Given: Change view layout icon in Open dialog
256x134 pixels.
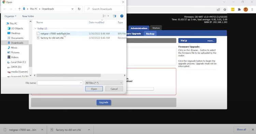Looking at the screenshot, I should click(104, 16).
